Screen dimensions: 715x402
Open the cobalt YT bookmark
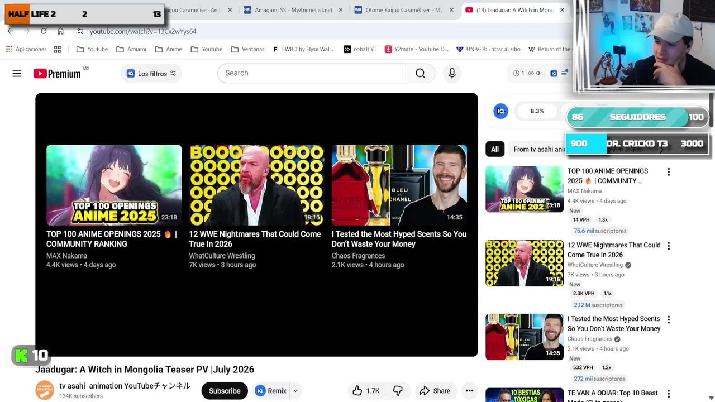coord(360,49)
